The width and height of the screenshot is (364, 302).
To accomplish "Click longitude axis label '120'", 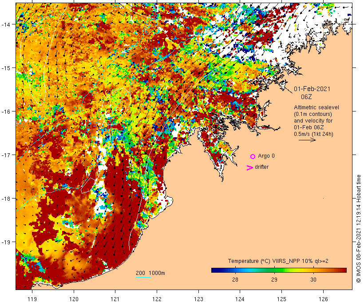I will coord(74,299).
